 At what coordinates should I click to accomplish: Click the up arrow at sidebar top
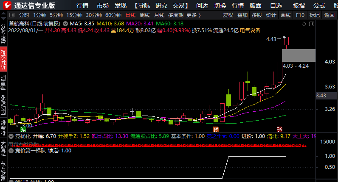[3, 14]
